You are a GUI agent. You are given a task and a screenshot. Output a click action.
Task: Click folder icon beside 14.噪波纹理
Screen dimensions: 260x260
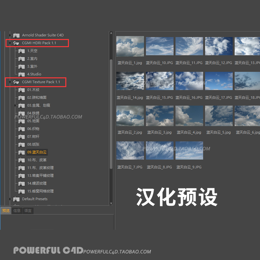21,183
